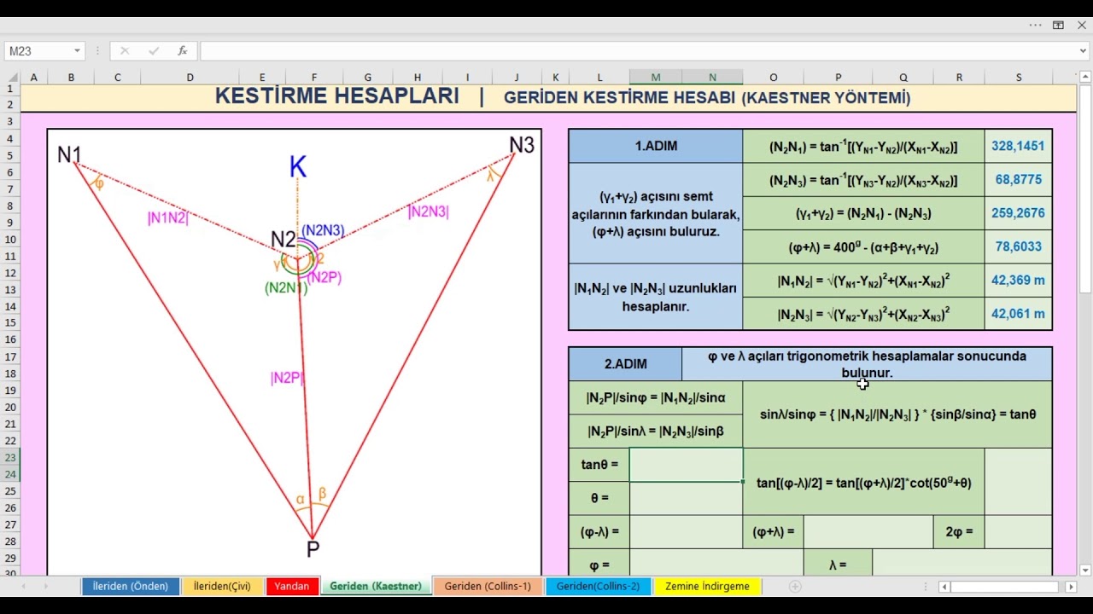The image size is (1093, 614).
Task: Click the 2.ADIM header cell
Action: (625, 364)
